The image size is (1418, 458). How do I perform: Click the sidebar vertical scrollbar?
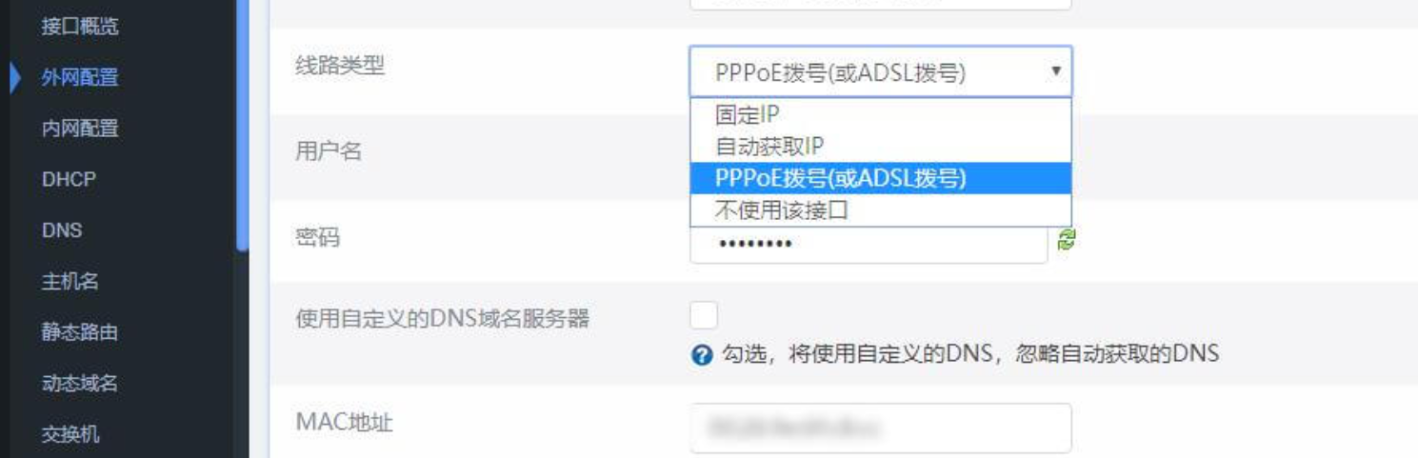242,124
